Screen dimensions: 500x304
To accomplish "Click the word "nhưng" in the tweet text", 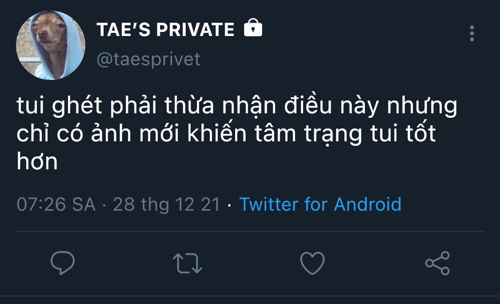I will coord(422,107).
